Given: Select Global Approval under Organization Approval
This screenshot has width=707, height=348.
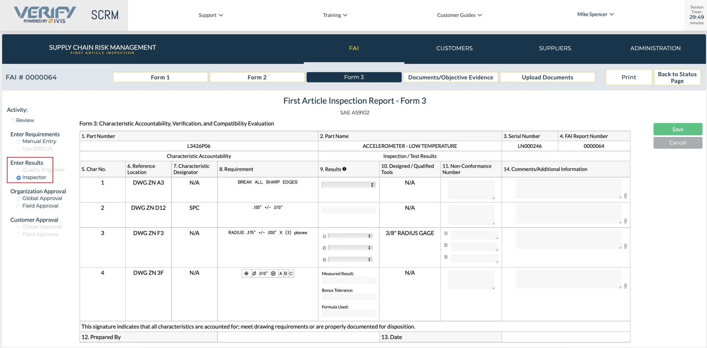Looking at the screenshot, I should (x=19, y=199).
